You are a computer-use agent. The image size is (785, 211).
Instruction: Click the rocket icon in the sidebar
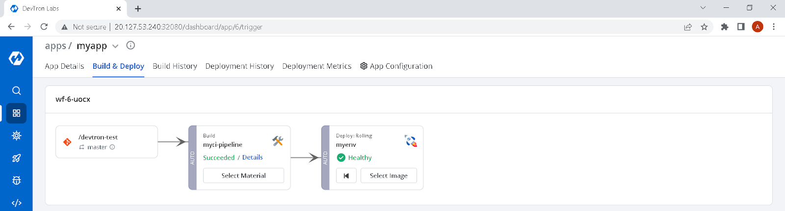[16, 158]
